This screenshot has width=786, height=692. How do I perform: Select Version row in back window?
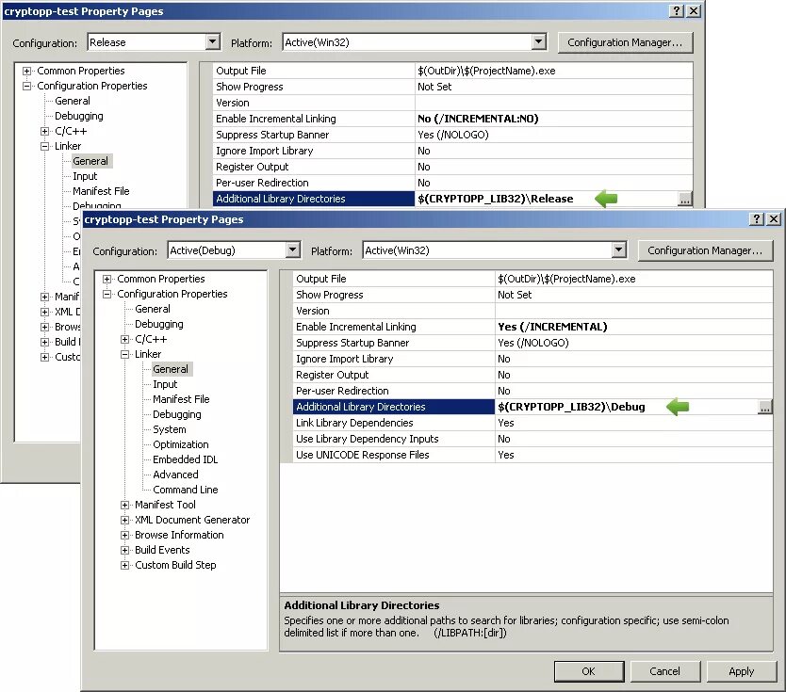(x=452, y=103)
